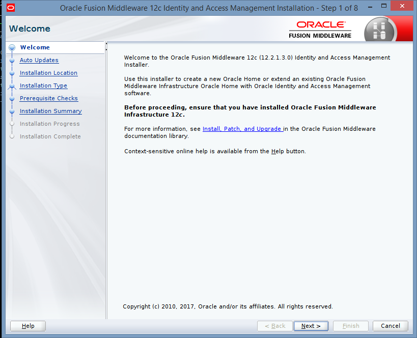Collapse the navigation pane with left arrow
The width and height of the screenshot is (417, 338).
(x=106, y=43)
